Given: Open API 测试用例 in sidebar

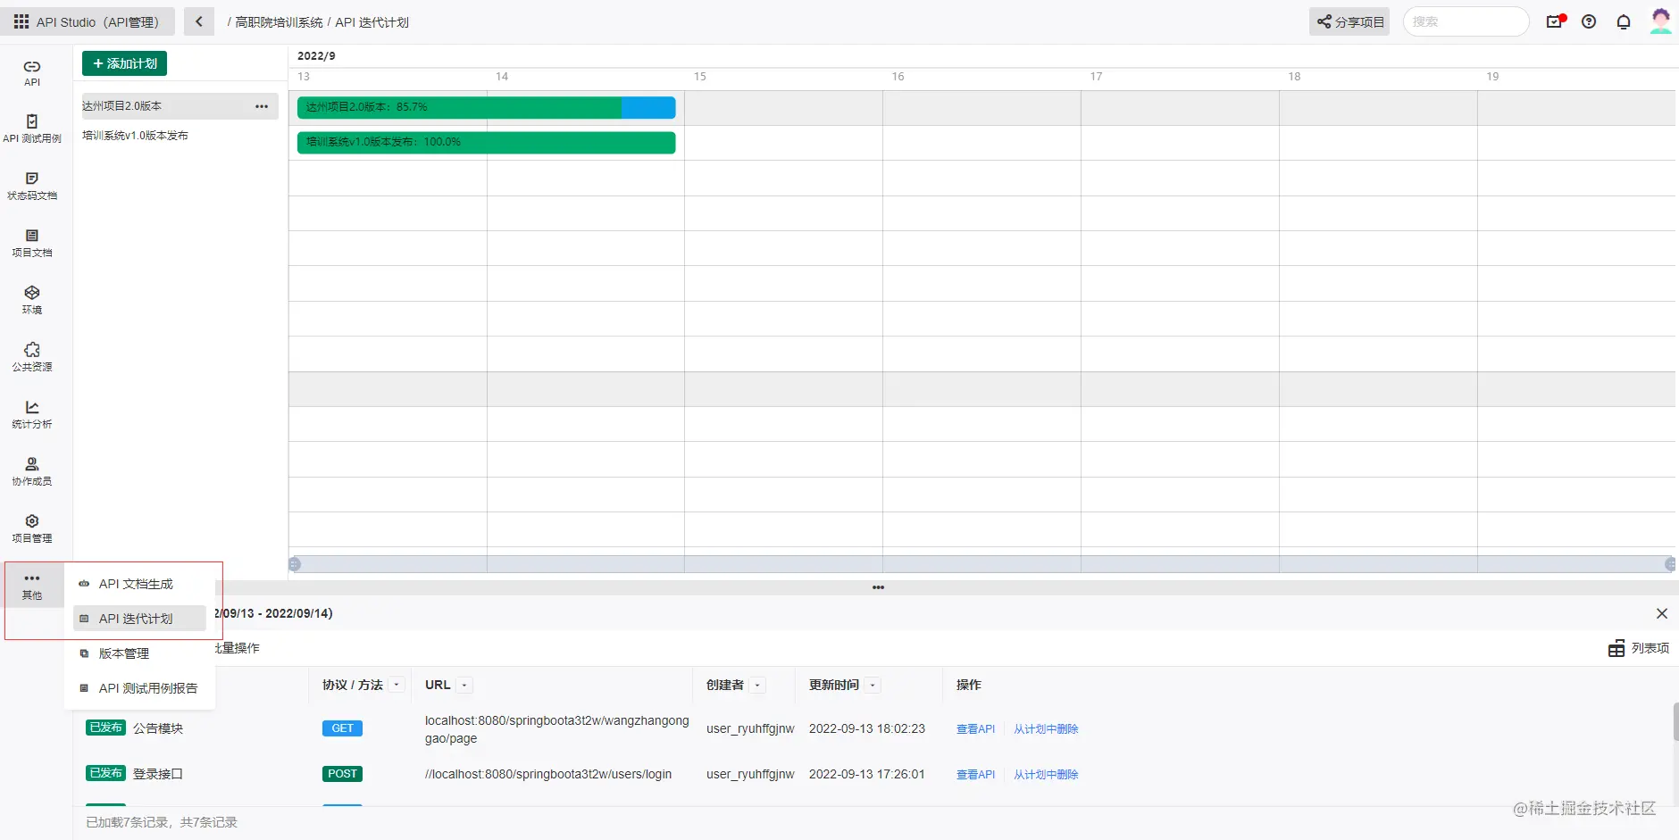Looking at the screenshot, I should tap(32, 129).
